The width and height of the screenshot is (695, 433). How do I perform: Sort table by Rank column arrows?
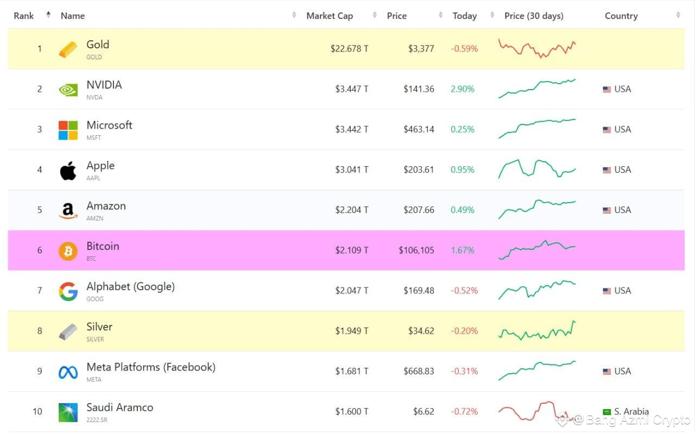48,15
